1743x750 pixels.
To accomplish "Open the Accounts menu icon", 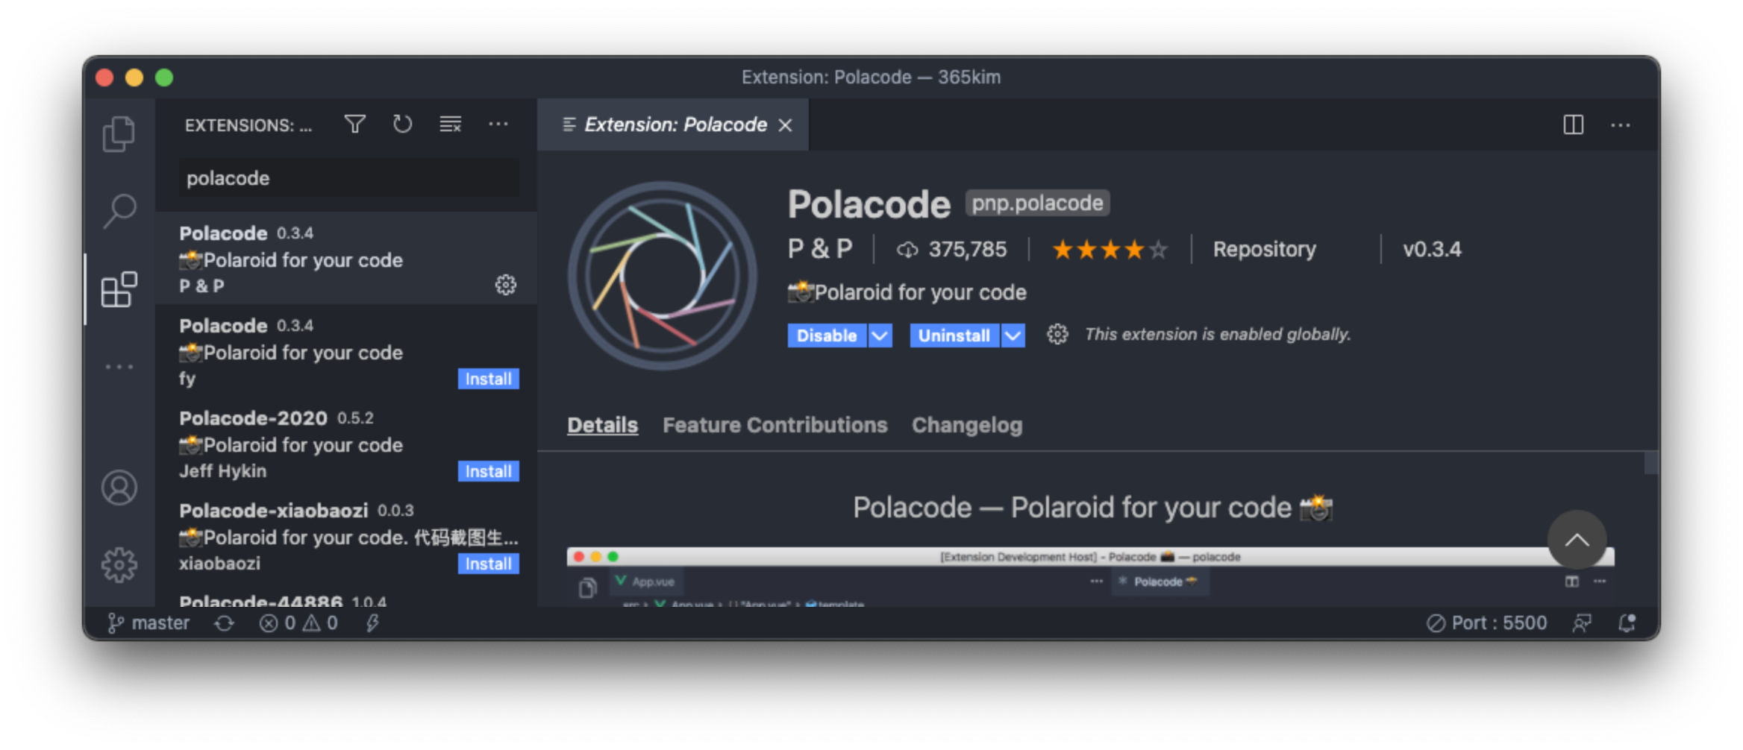I will [119, 488].
